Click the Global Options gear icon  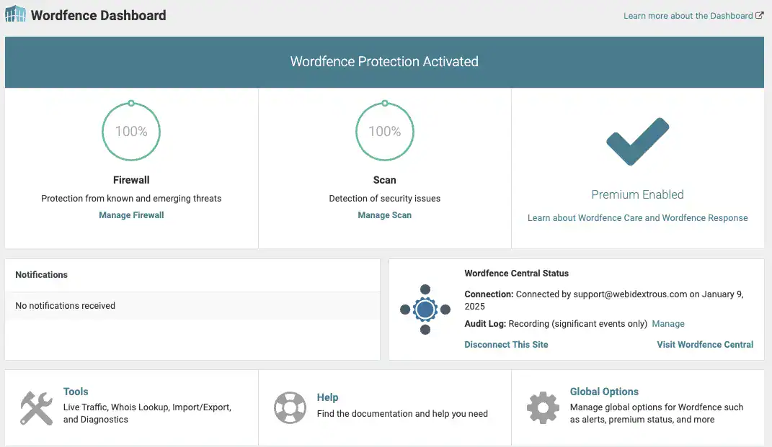[x=543, y=407]
